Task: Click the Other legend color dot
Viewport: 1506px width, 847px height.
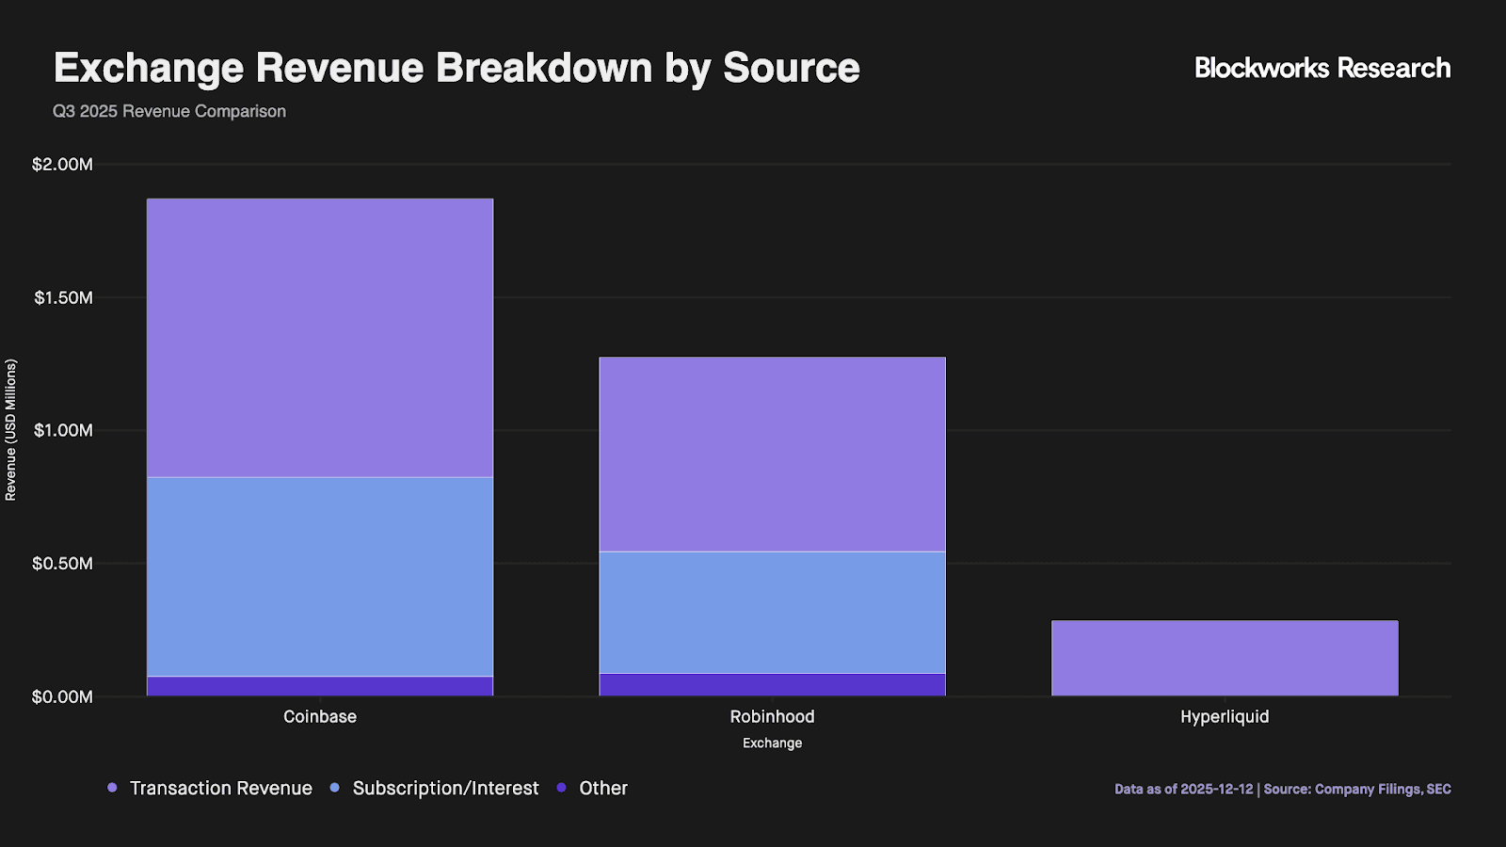Action: [562, 788]
